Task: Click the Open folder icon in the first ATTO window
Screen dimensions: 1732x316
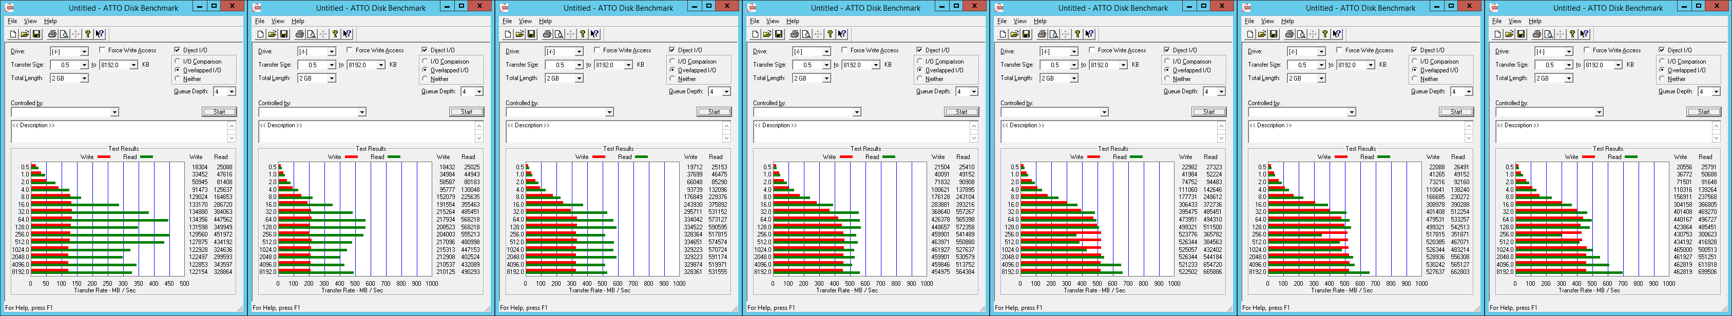Action: click(25, 34)
